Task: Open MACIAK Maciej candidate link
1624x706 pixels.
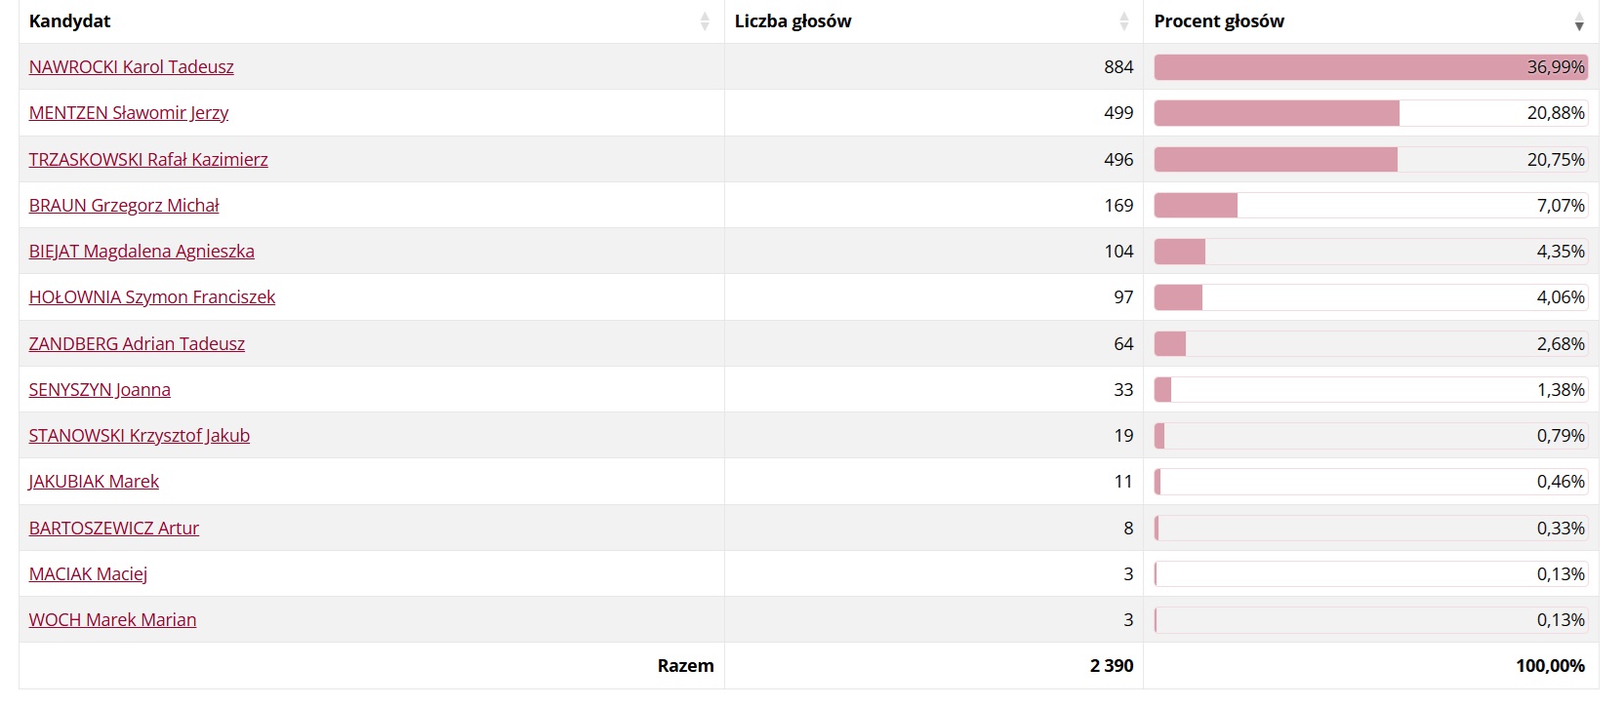Action: pos(88,574)
